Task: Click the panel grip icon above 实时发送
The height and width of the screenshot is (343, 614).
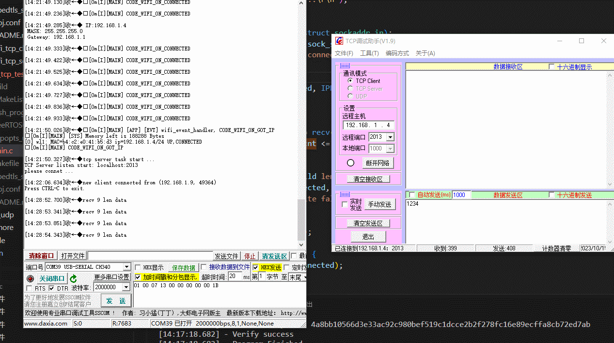Action: (345, 194)
